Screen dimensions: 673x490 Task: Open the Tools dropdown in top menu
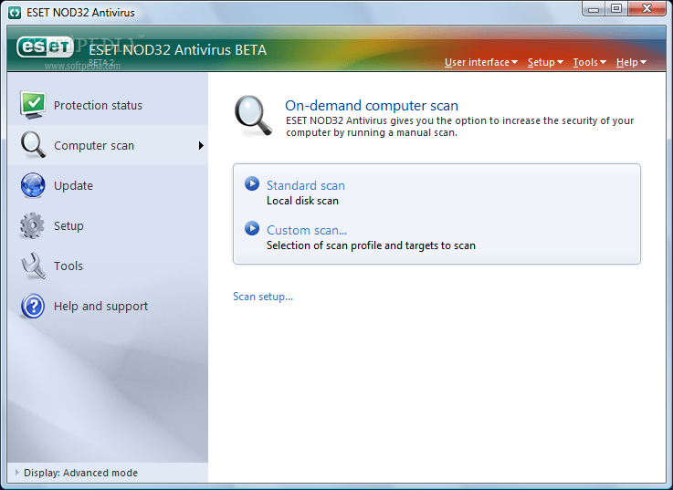point(590,62)
